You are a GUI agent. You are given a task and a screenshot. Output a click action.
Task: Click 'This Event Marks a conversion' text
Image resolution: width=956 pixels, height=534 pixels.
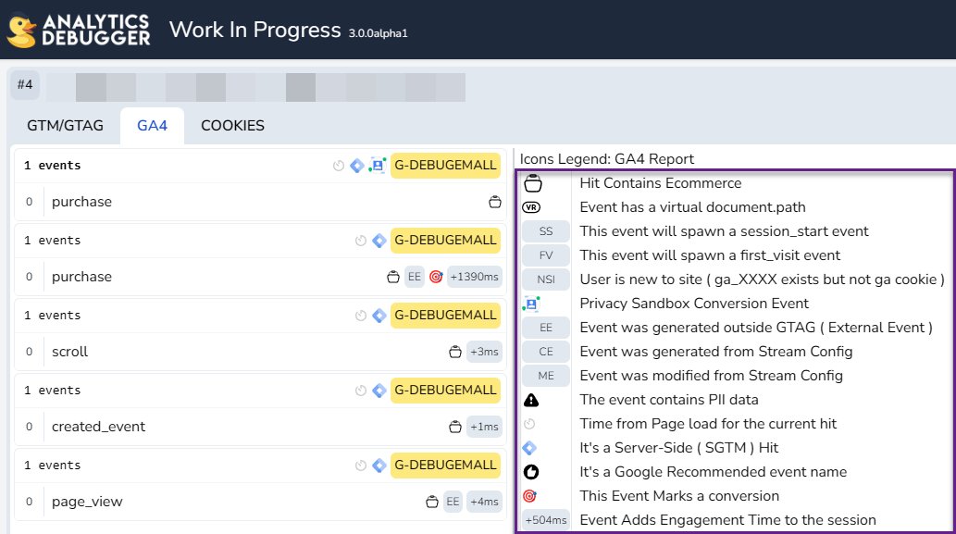[x=679, y=496]
